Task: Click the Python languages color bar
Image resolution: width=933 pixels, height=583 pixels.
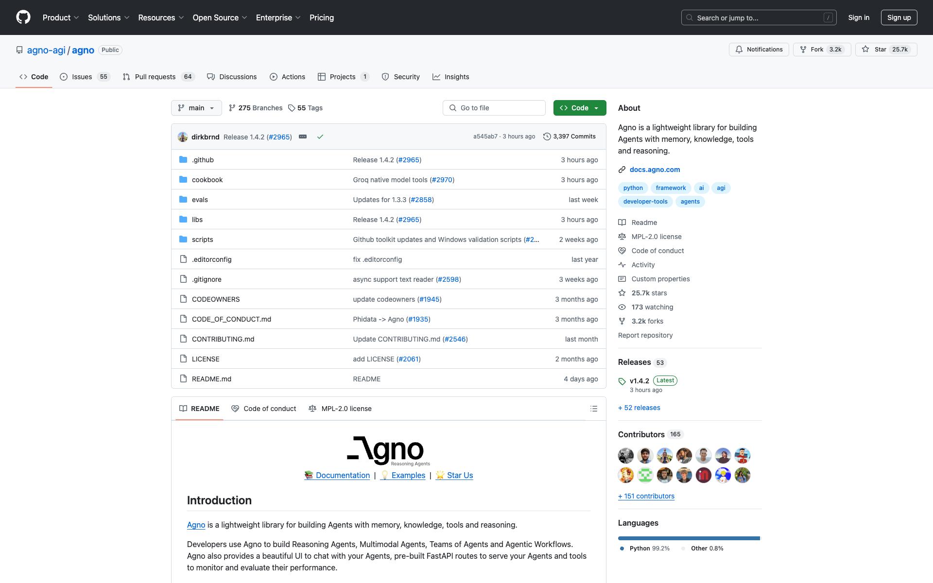Action: [x=688, y=538]
